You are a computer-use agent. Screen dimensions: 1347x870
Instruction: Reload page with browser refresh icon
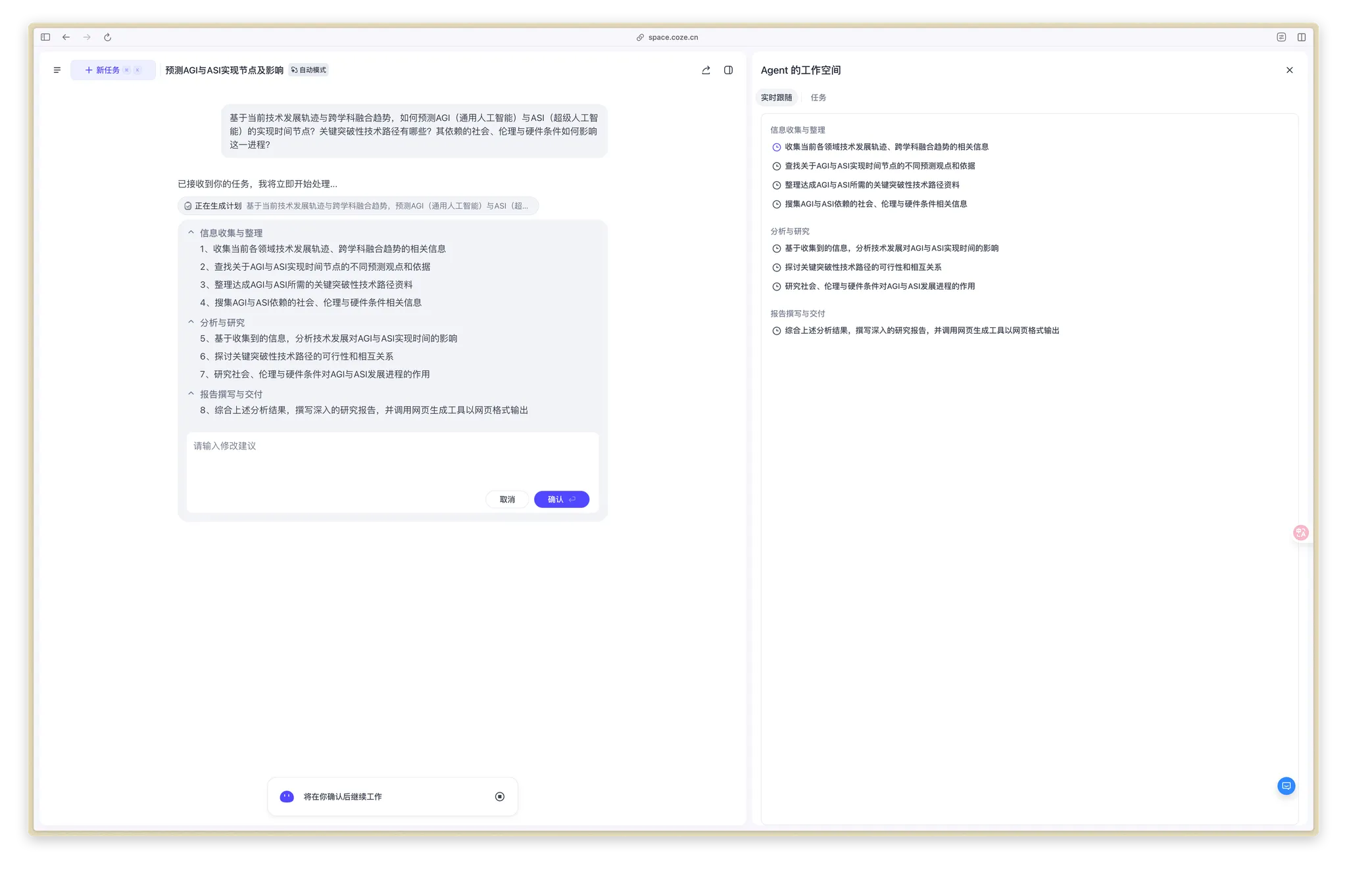[x=108, y=37]
